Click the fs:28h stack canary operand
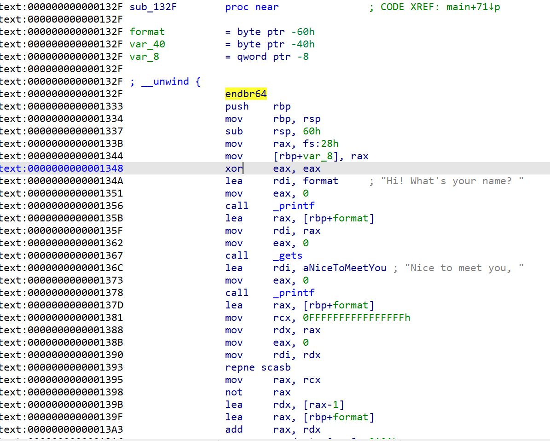The width and height of the screenshot is (550, 441). coord(321,144)
